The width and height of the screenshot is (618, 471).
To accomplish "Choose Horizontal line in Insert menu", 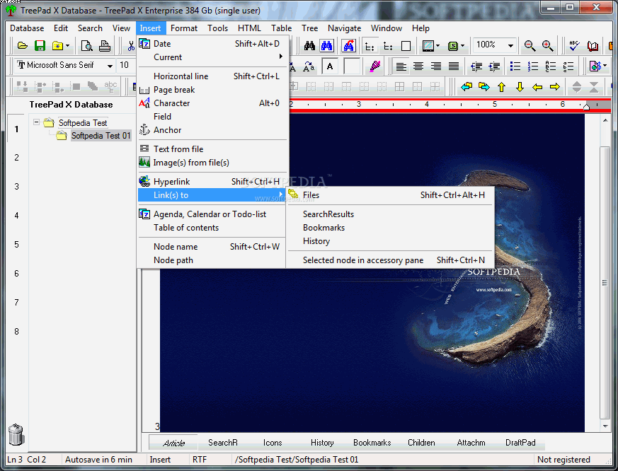I will (x=213, y=76).
